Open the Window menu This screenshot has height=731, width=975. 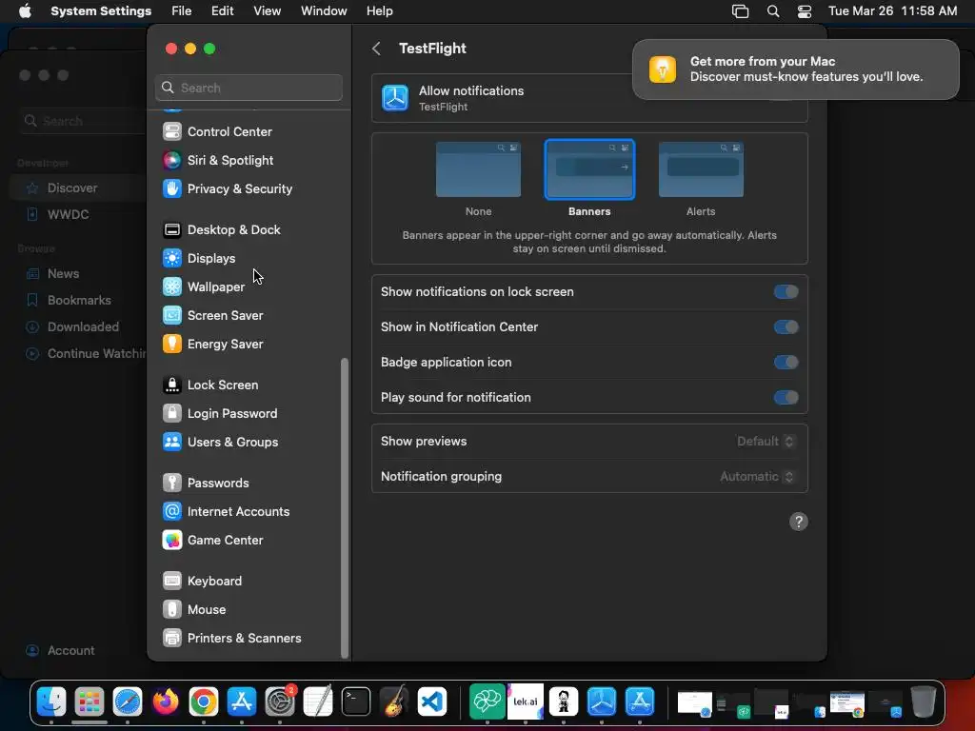(x=324, y=11)
